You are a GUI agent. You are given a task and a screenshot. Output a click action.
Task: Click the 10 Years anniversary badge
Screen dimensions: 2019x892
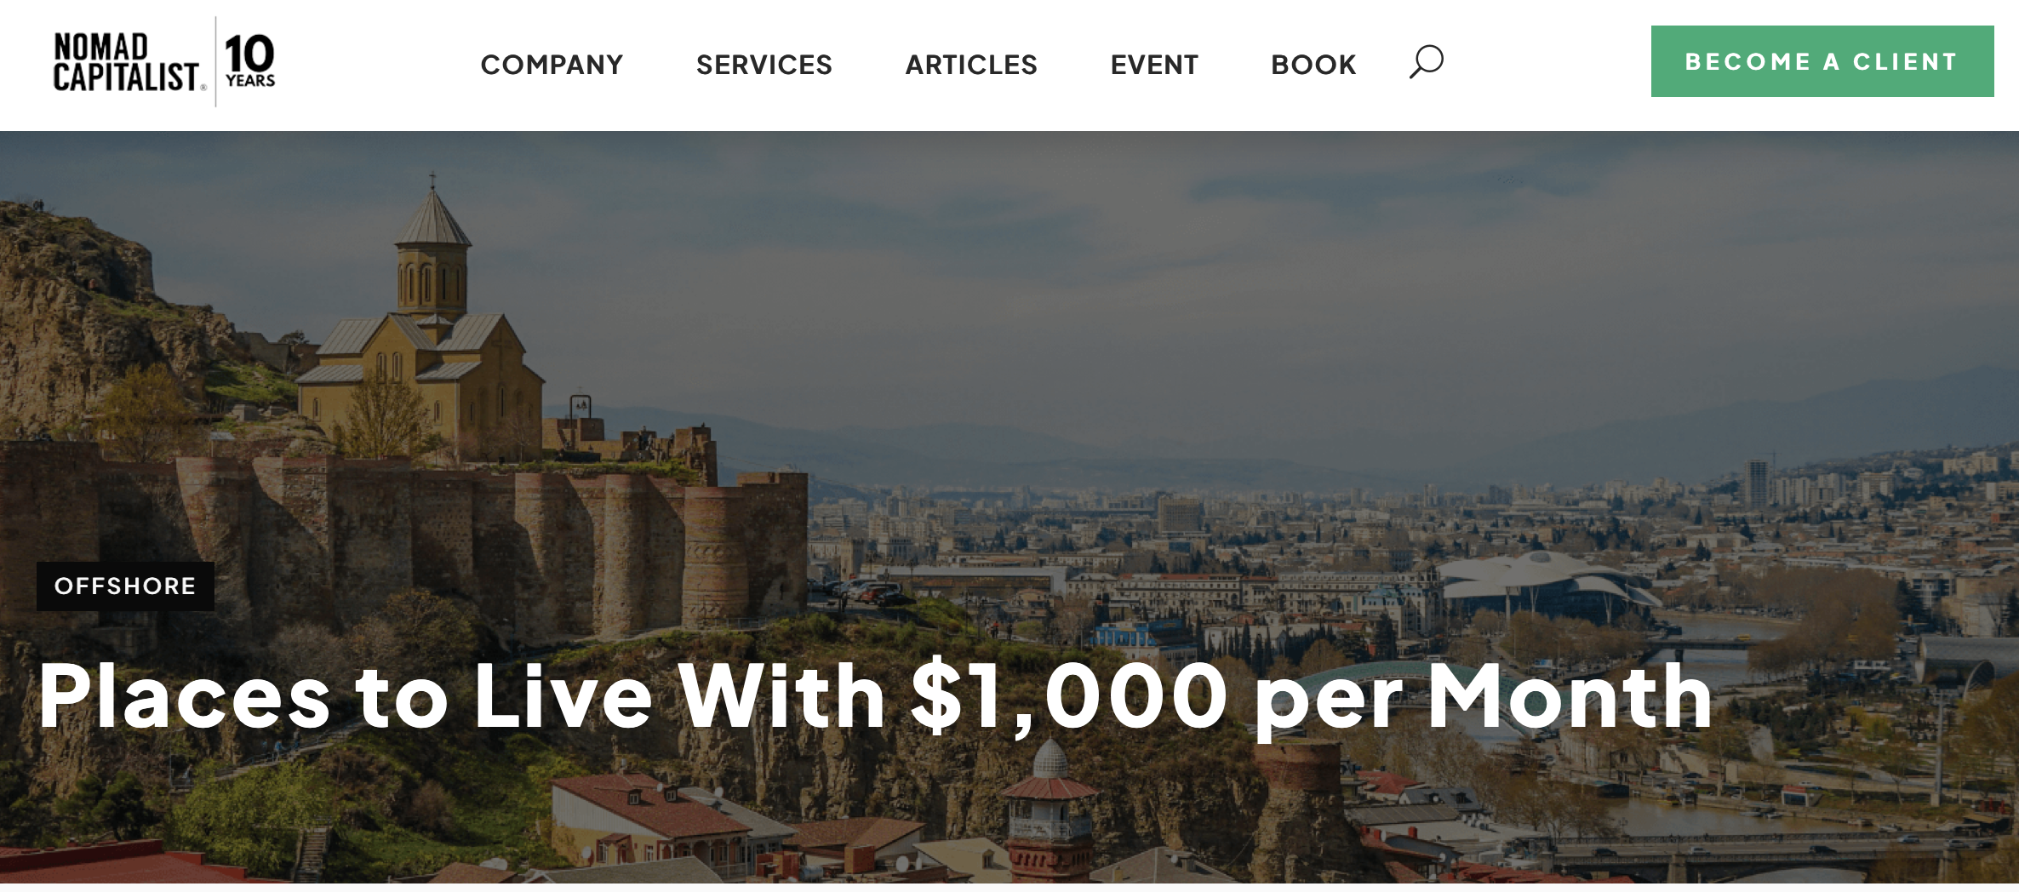pyautogui.click(x=249, y=61)
